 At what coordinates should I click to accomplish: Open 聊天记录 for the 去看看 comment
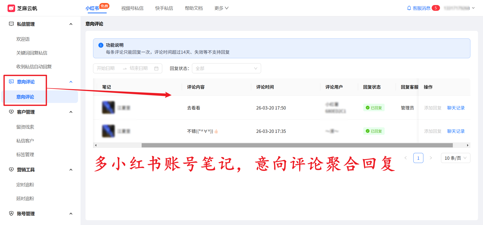pyautogui.click(x=456, y=108)
